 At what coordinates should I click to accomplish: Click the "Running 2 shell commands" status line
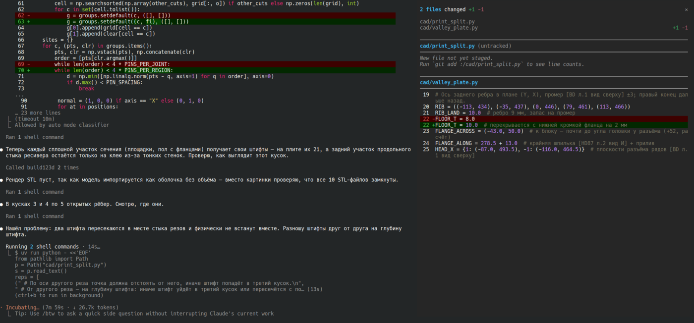(x=53, y=247)
